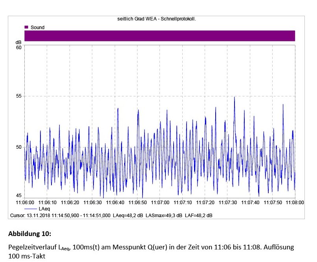Click the 11:07:30 time axis label

[228, 203]
